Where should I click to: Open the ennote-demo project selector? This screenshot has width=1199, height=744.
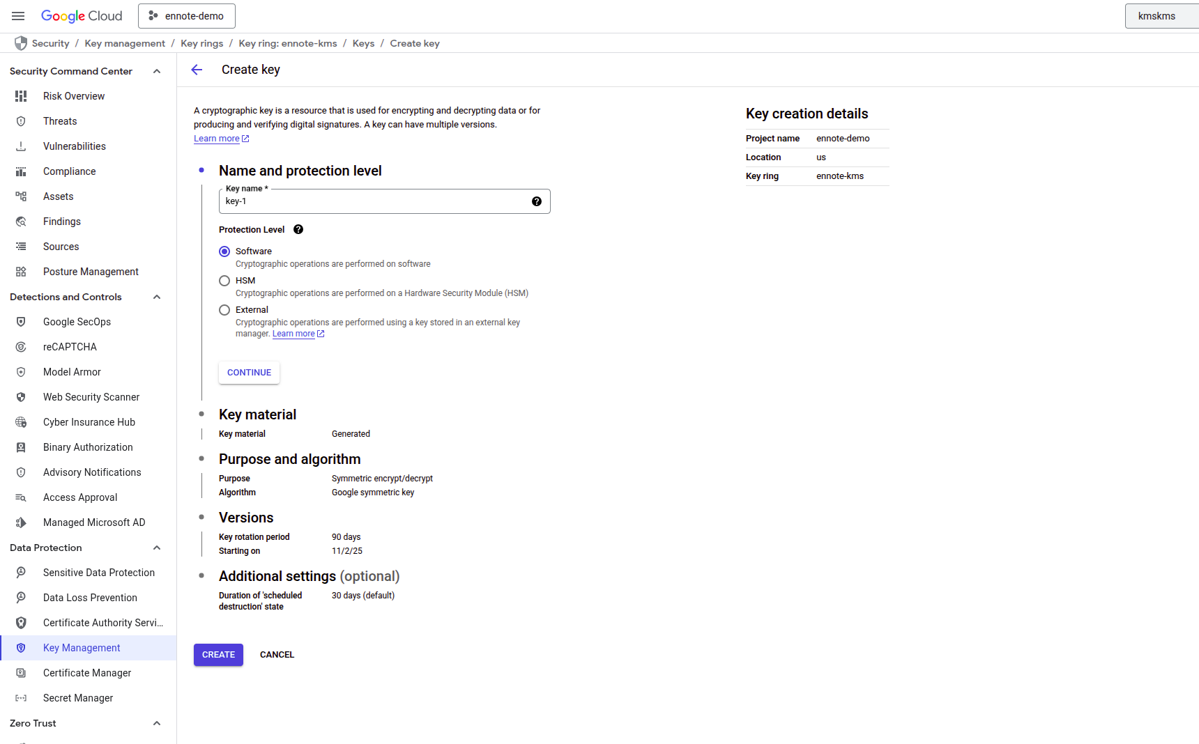(187, 16)
